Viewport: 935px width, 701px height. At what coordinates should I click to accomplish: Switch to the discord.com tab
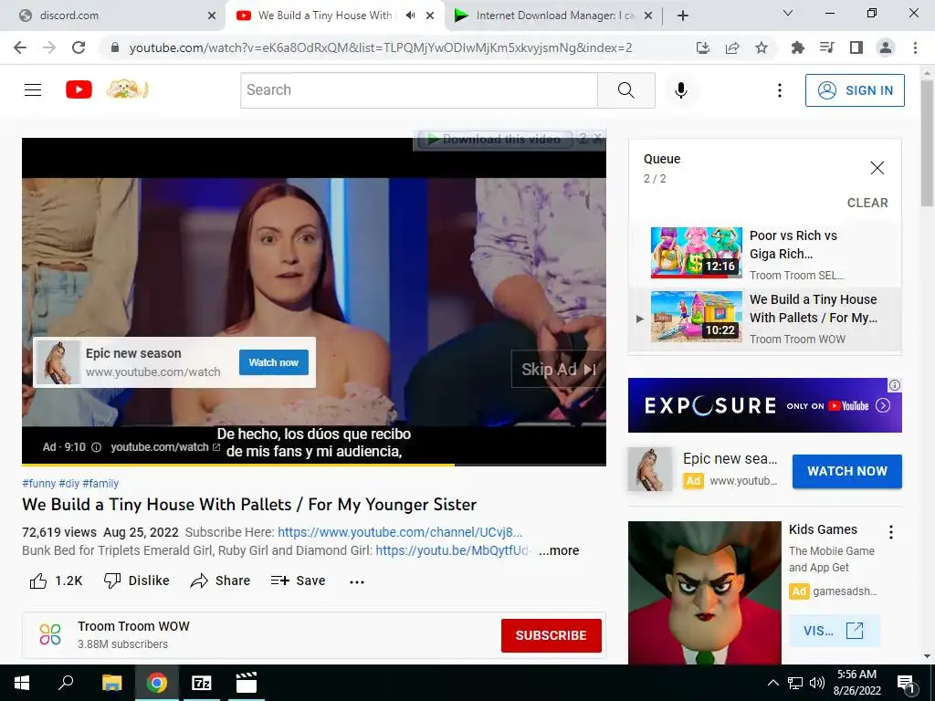(x=113, y=16)
